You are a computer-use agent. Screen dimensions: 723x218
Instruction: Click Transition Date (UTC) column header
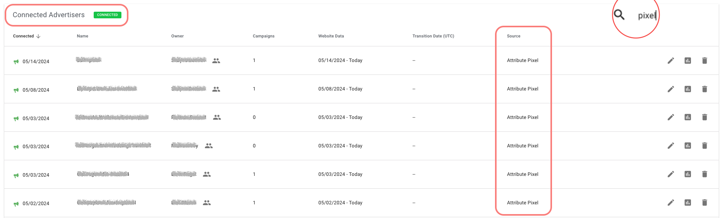[433, 36]
